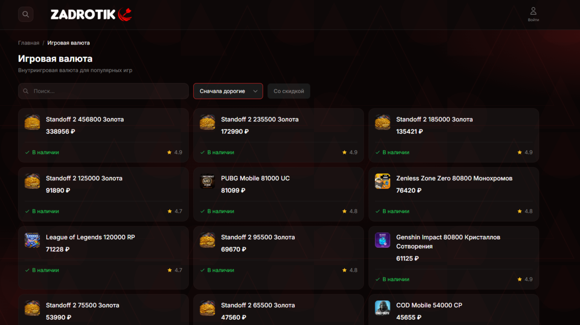
Task: Click the chevron arrow in sort dropdown
Action: pyautogui.click(x=255, y=91)
